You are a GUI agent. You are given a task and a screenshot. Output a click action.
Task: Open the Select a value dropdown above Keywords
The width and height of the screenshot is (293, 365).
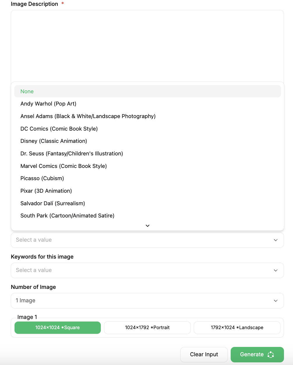[x=147, y=240]
